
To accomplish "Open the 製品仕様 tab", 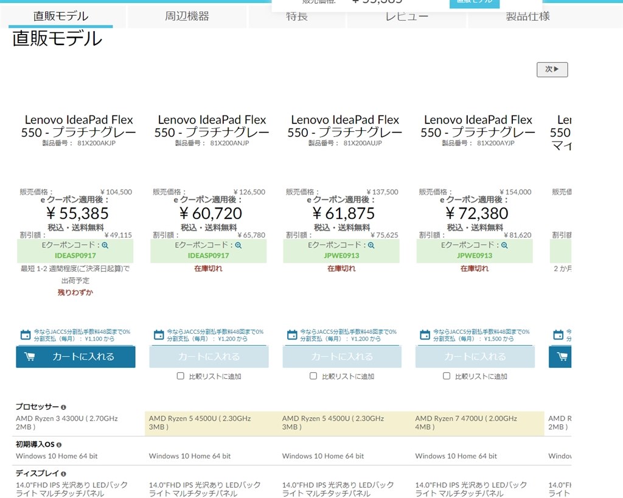I will coord(527,16).
